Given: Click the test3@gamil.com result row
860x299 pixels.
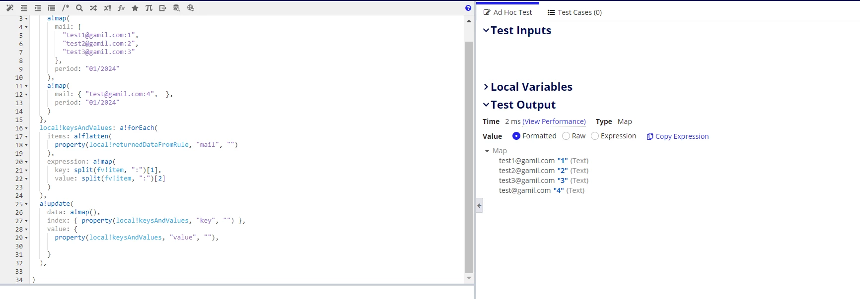Looking at the screenshot, I should pos(544,180).
